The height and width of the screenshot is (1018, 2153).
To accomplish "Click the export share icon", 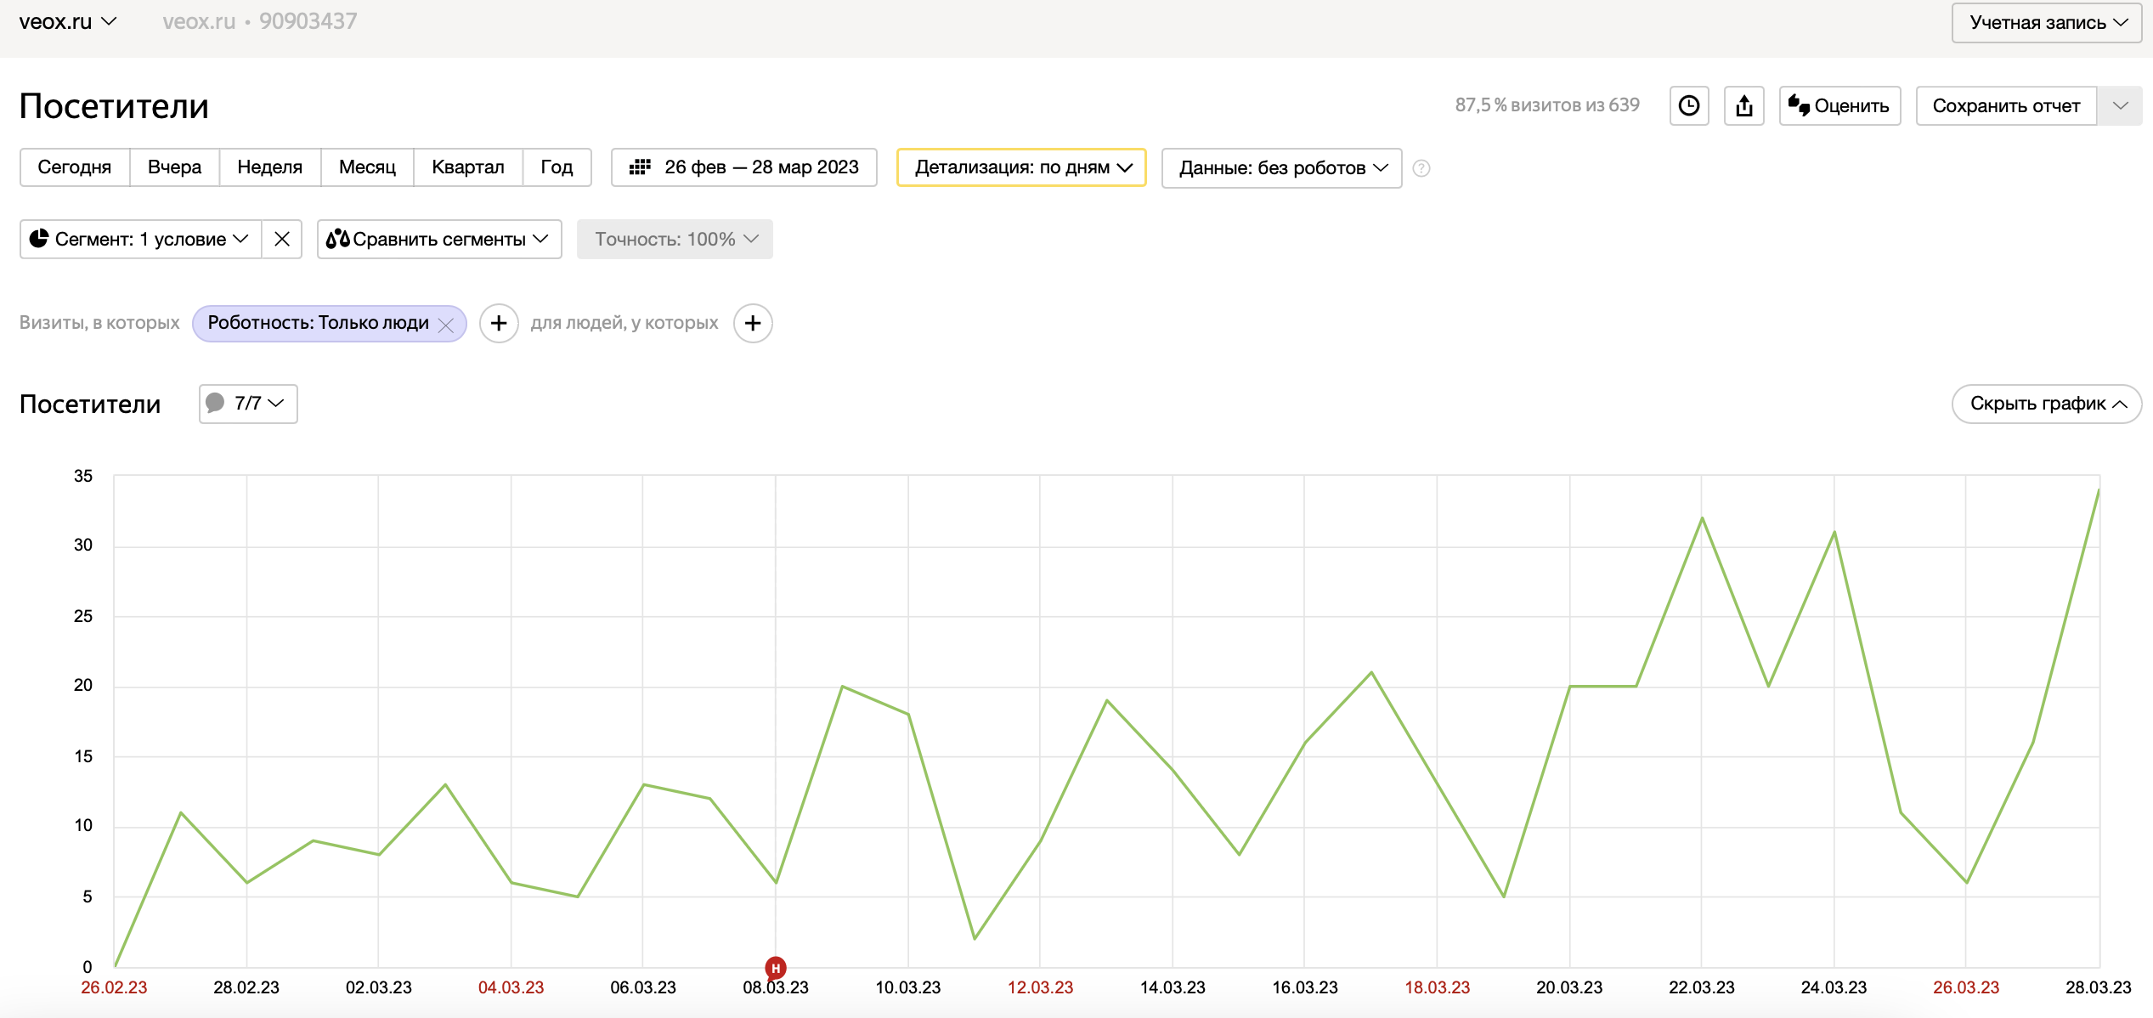I will 1743,105.
